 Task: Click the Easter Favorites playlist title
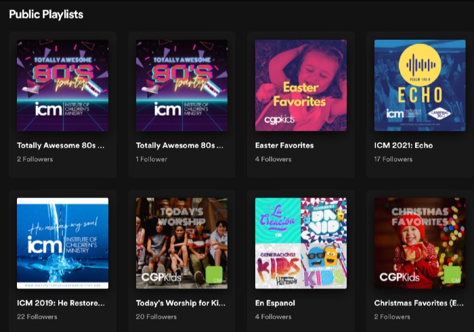point(284,145)
